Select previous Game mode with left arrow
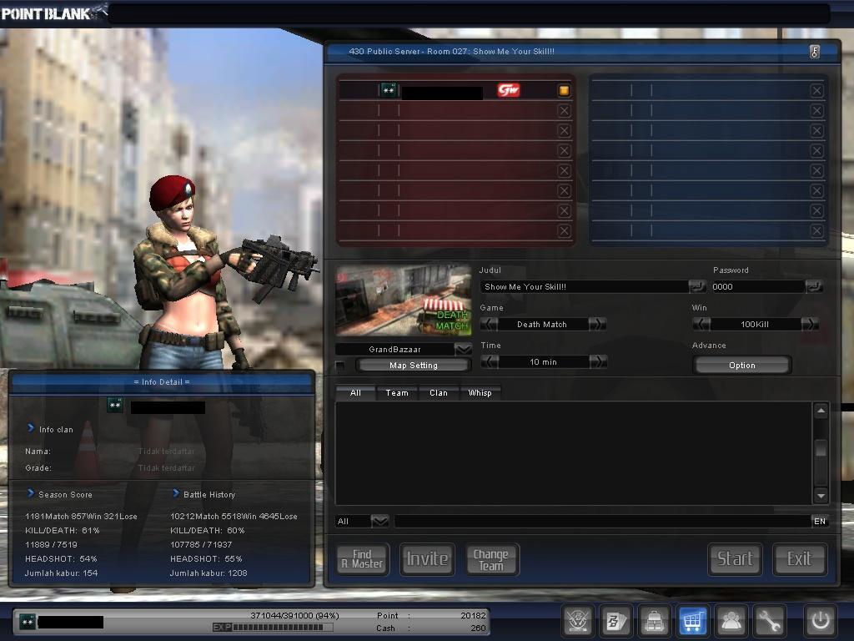 [x=489, y=325]
